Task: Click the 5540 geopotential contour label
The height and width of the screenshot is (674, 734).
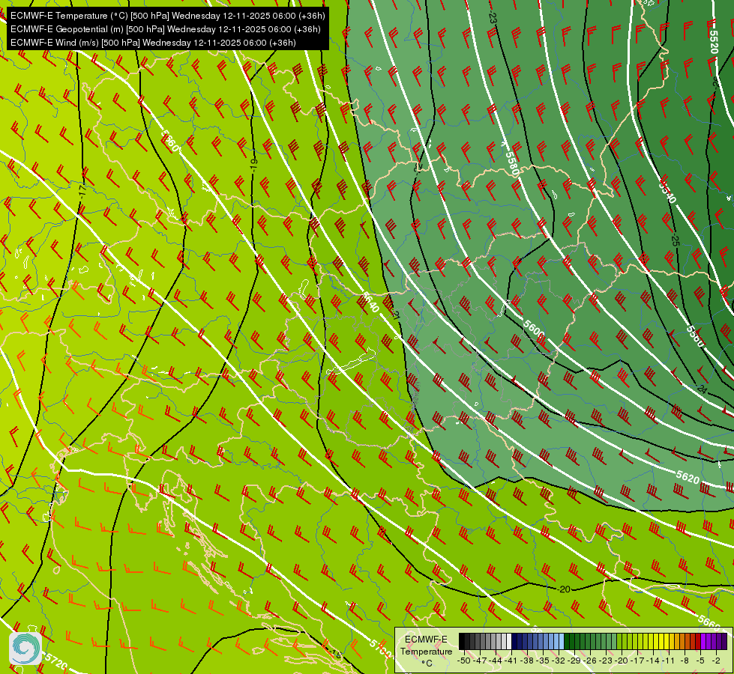Action: click(x=667, y=191)
